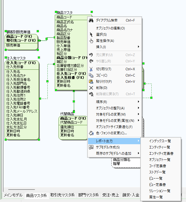Click 仕入先メールアドレス attribute

[x=22, y=111]
